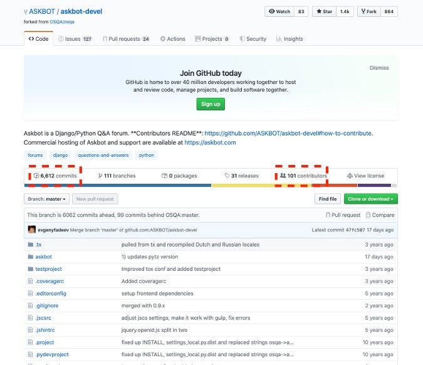This screenshot has width=423, height=365.
Task: Open the .pydevproject file
Action: tap(52, 354)
